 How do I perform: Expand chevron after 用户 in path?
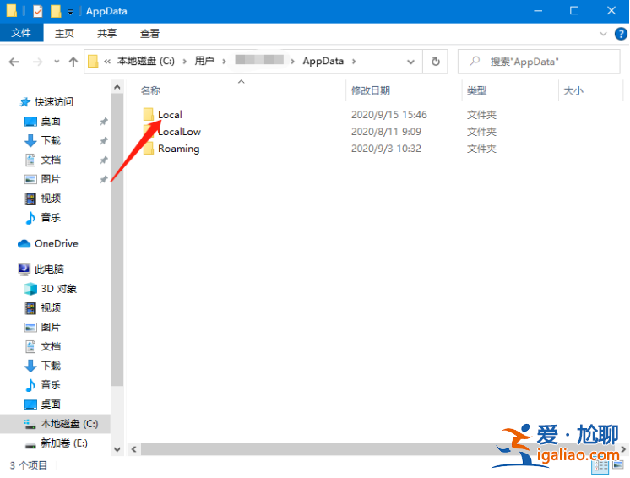[x=224, y=62]
